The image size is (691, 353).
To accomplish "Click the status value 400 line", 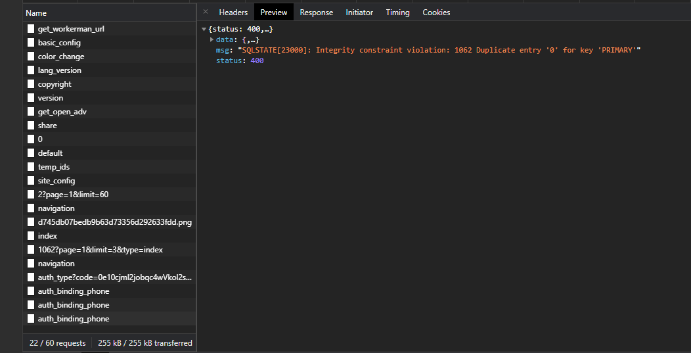I will click(240, 61).
